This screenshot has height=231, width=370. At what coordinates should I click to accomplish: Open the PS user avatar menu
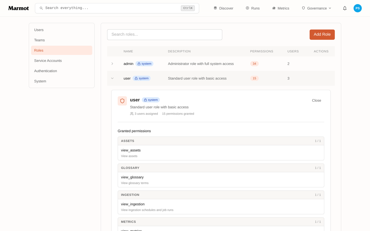click(x=358, y=8)
